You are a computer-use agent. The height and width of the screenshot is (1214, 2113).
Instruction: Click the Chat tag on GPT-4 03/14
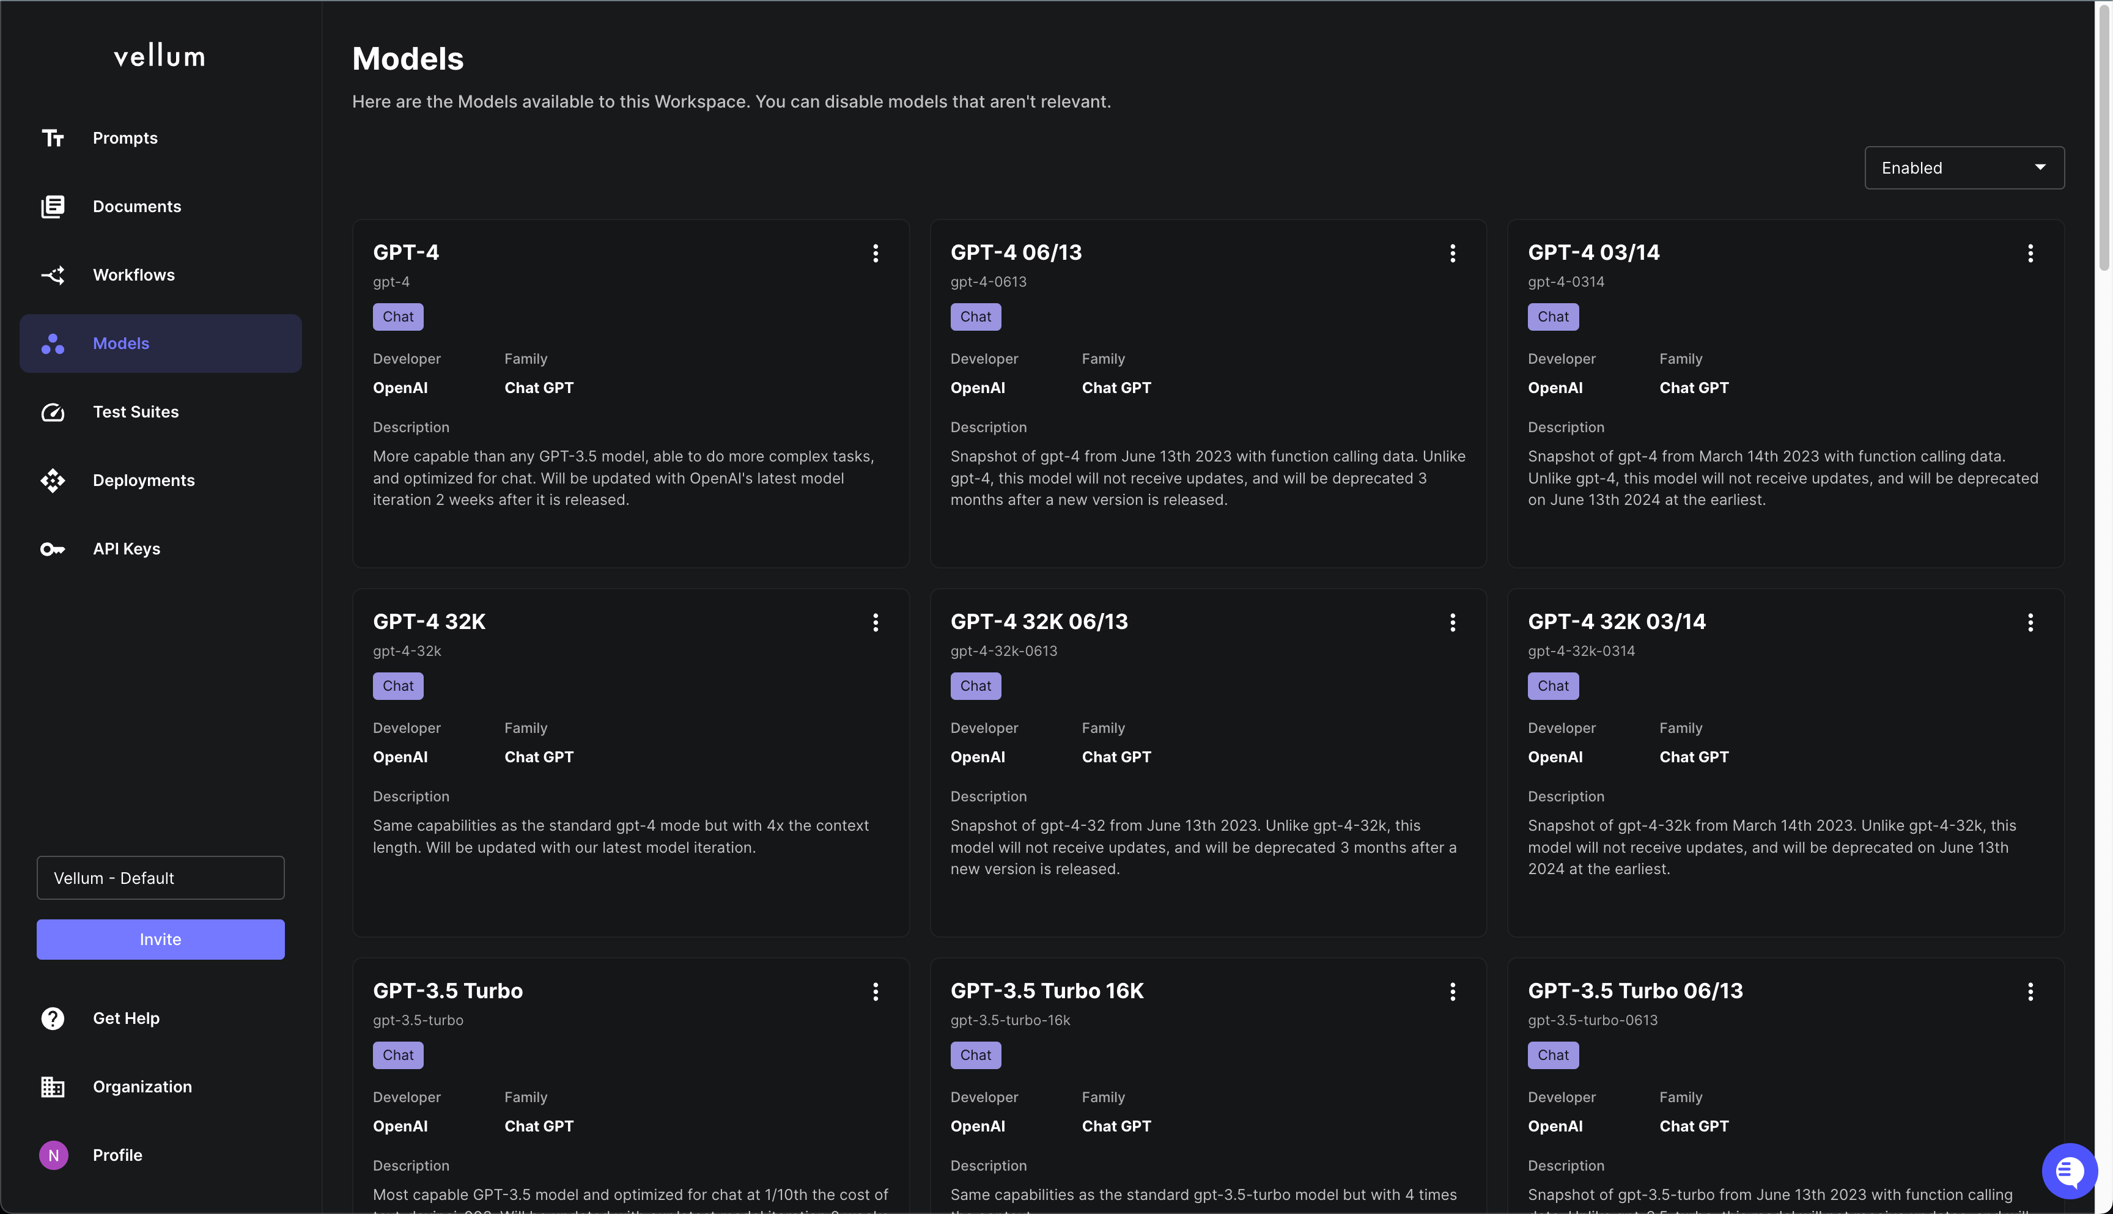pos(1552,317)
